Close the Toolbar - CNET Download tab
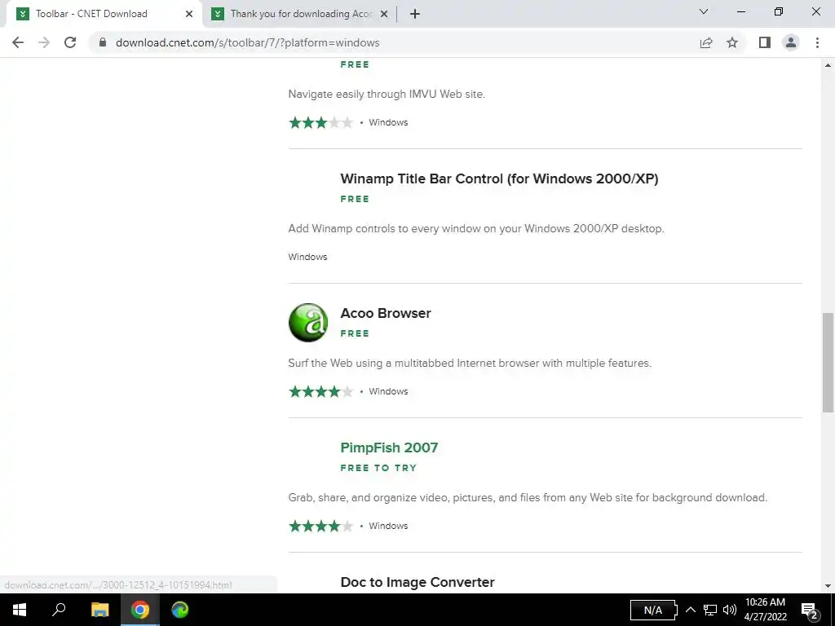 pos(189,14)
